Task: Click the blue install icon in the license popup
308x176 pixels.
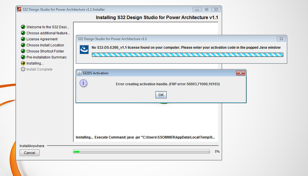Action: [x=84, y=50]
